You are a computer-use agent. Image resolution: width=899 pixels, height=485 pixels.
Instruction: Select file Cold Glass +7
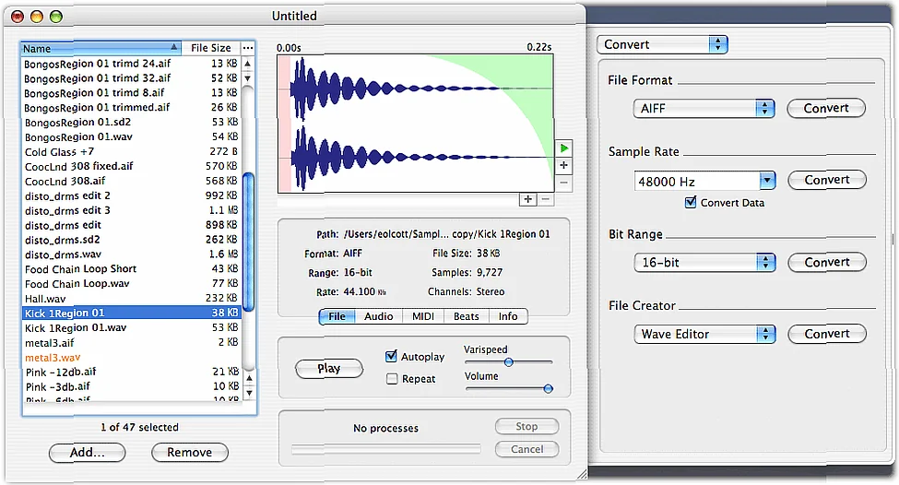pos(131,152)
